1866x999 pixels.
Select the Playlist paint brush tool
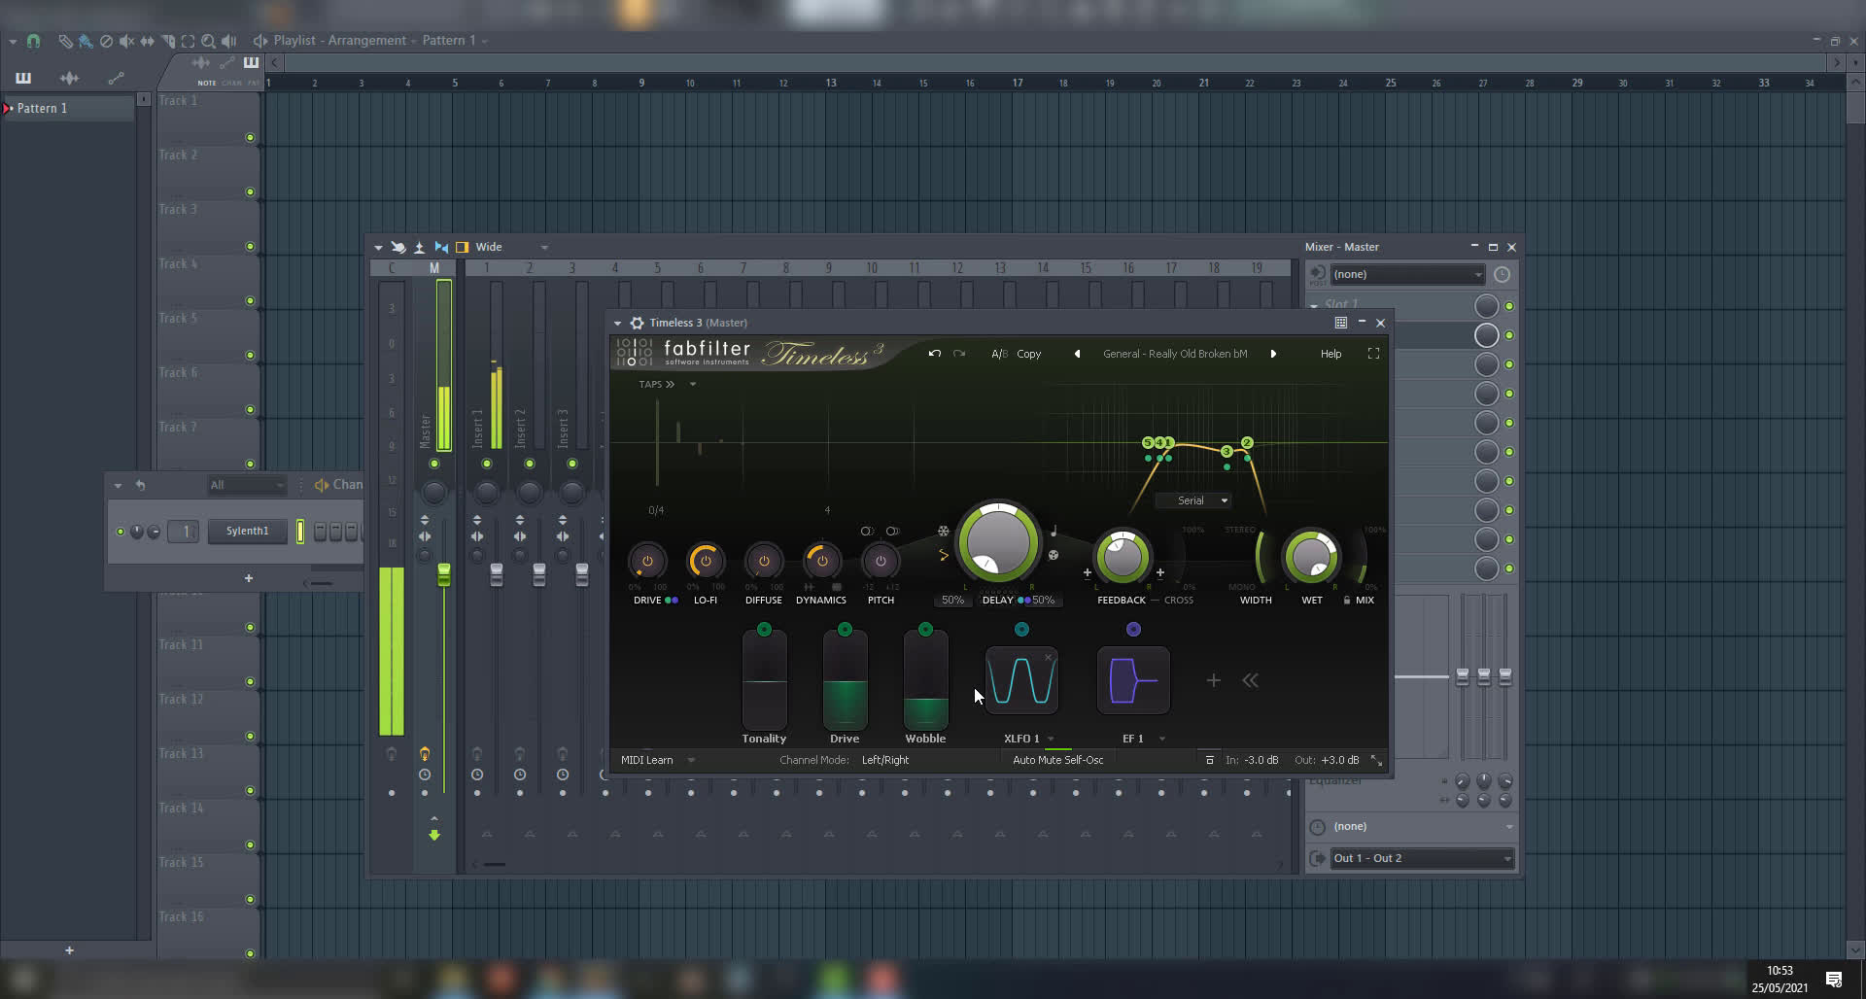click(x=86, y=41)
